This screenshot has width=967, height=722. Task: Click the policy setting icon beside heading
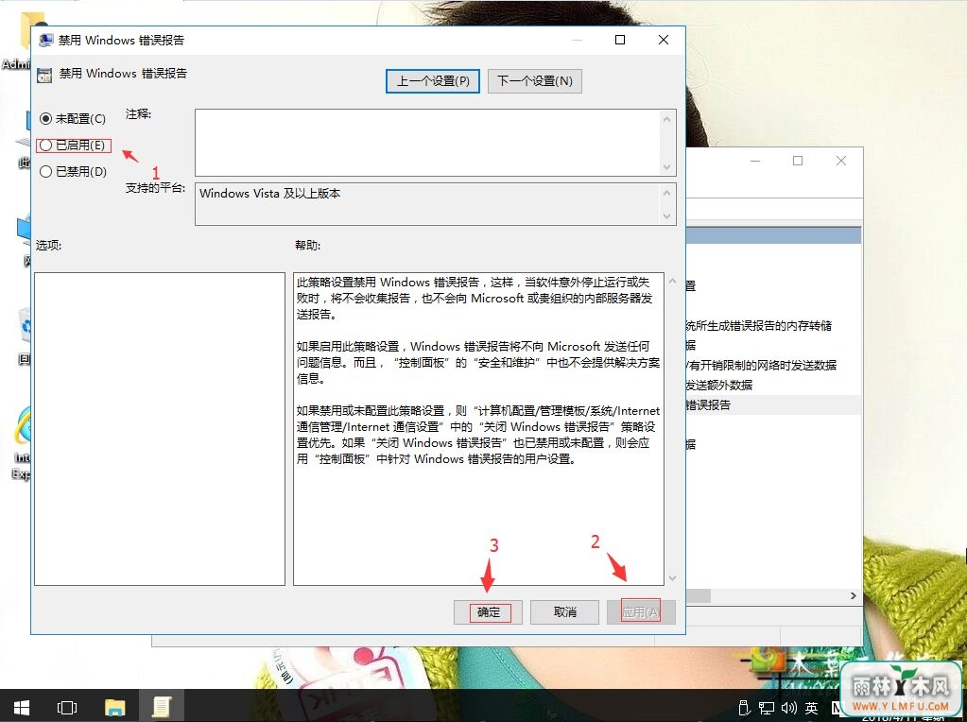coord(44,76)
